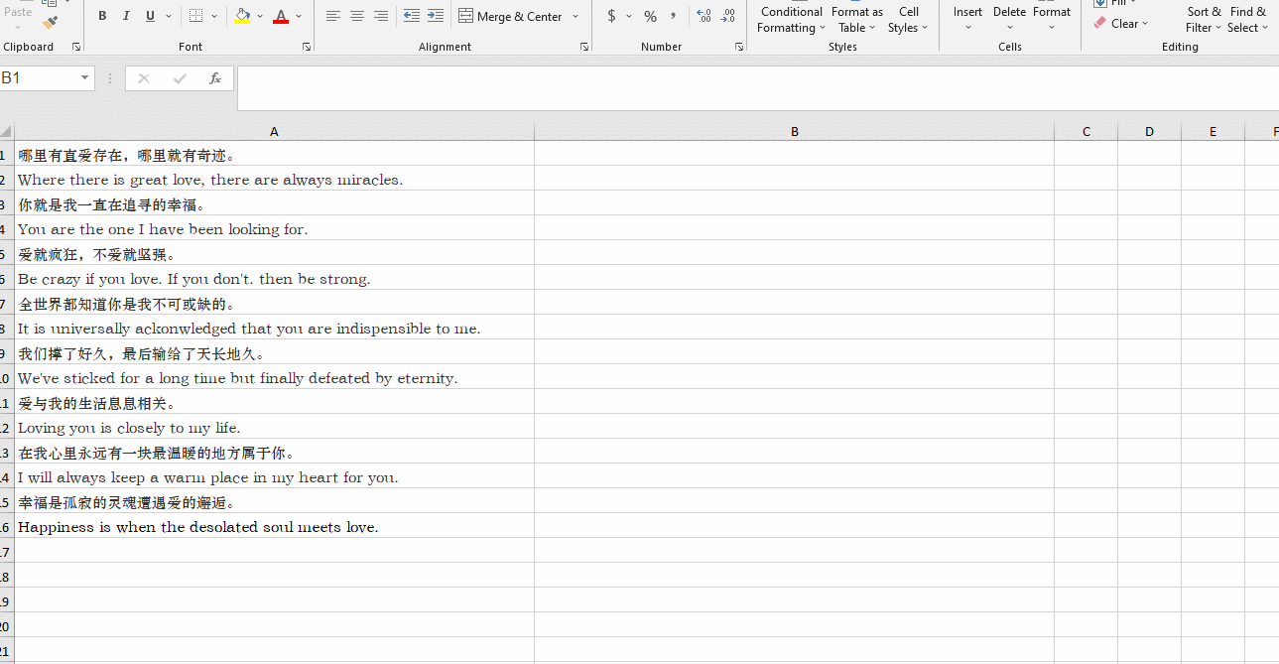Click the Name Box showing B1
The width and height of the screenshot is (1279, 664).
(x=38, y=78)
